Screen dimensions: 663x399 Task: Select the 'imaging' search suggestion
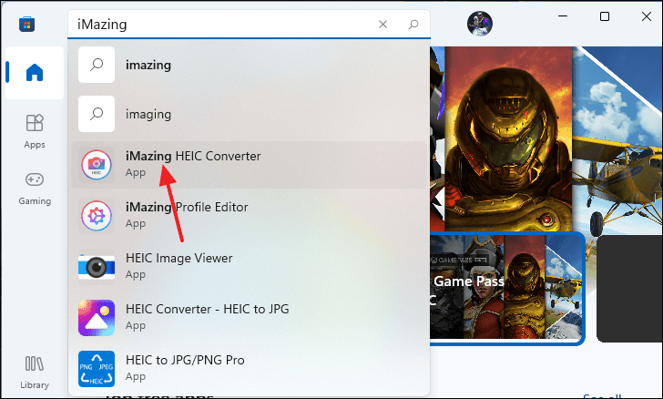pos(249,114)
